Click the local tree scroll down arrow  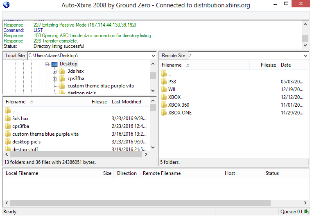[x=153, y=91]
